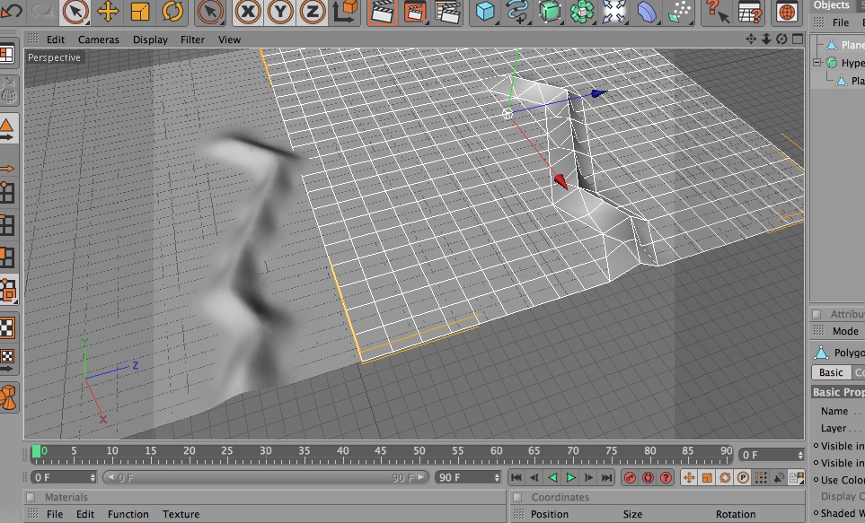This screenshot has width=865, height=523.
Task: Render the active view with the clapperboard
Action: pyautogui.click(x=382, y=12)
